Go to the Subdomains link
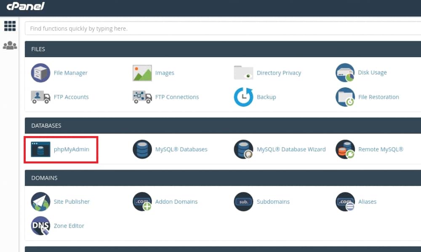 pos(273,202)
